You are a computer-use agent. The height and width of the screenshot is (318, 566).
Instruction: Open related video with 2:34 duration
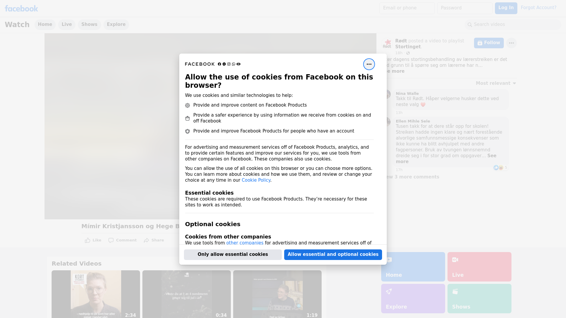click(x=96, y=294)
